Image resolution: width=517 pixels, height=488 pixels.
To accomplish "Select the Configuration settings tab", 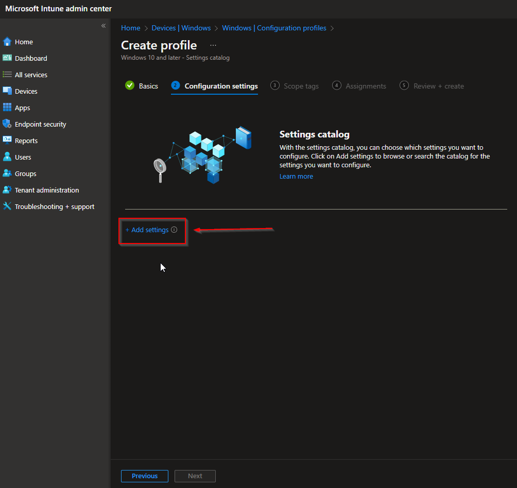I will (214, 86).
